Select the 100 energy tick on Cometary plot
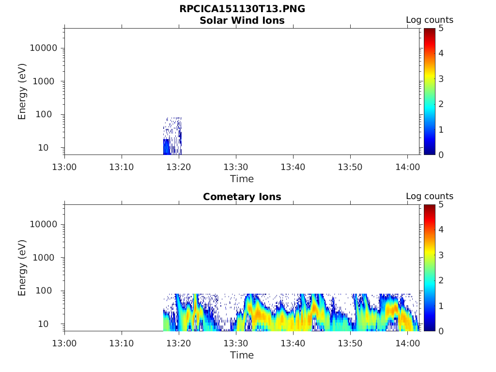This screenshot has width=496, height=372. [x=44, y=291]
